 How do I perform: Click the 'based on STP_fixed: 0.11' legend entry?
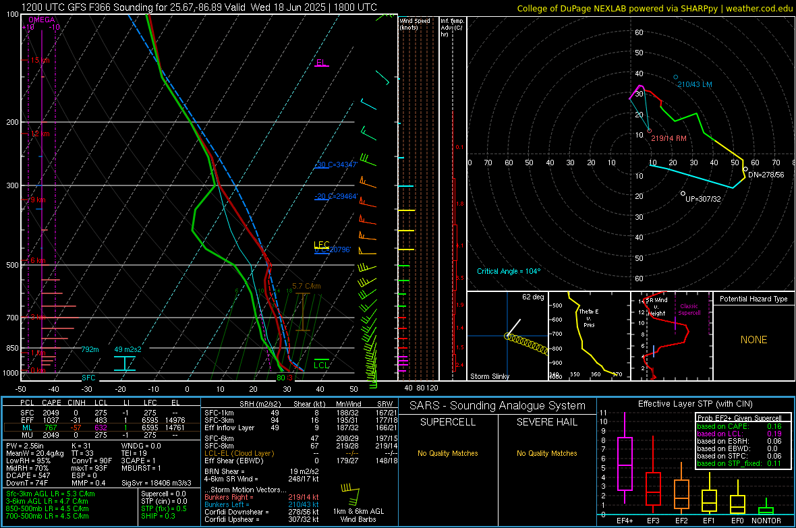tap(739, 463)
